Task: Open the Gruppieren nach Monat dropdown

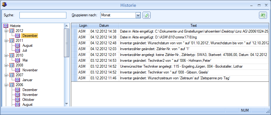Action: [138, 15]
